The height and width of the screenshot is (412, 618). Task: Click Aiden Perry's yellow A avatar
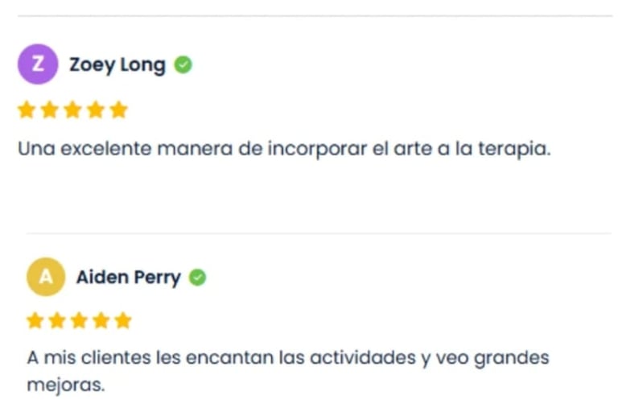46,277
